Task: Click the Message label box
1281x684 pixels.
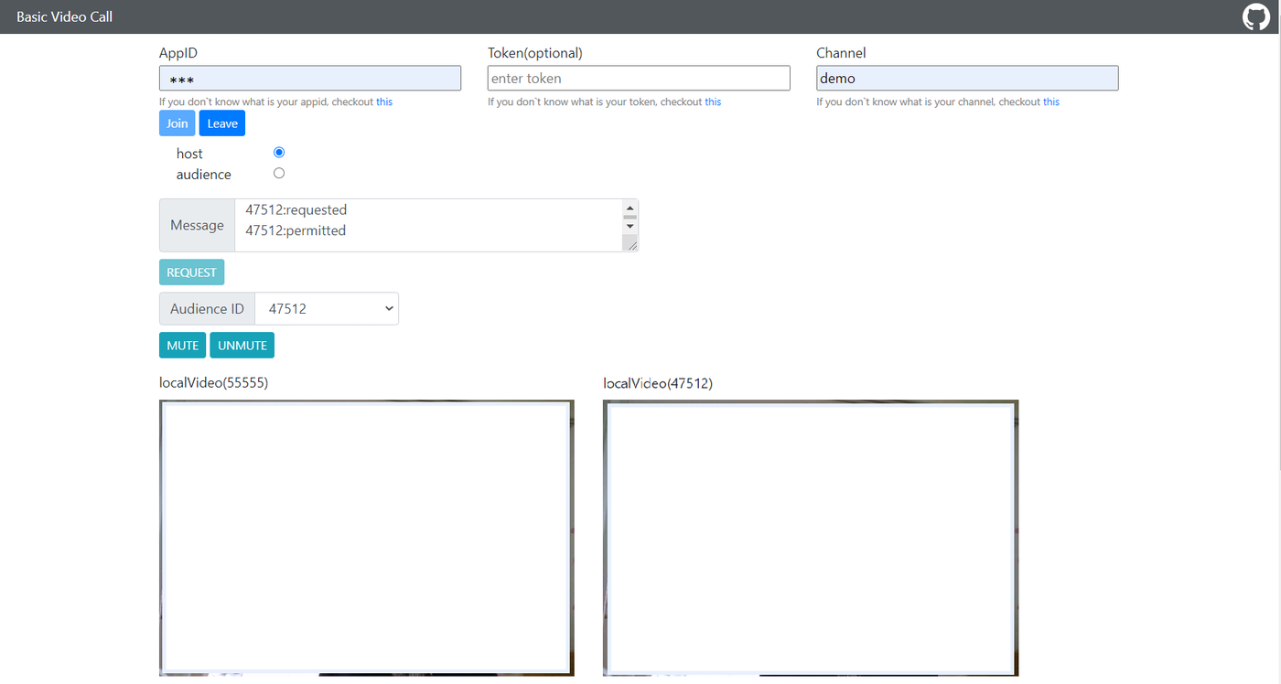Action: [197, 225]
